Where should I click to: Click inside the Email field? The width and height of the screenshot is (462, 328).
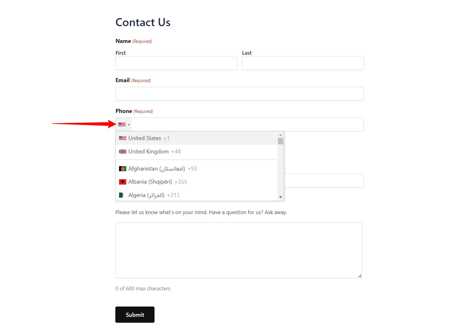click(239, 94)
